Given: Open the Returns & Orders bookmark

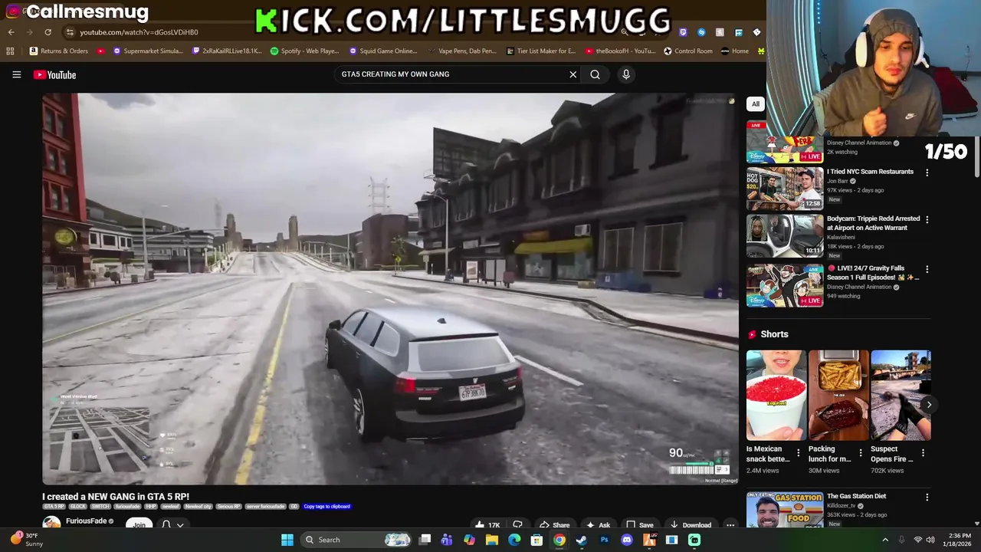Looking at the screenshot, I should (x=59, y=51).
